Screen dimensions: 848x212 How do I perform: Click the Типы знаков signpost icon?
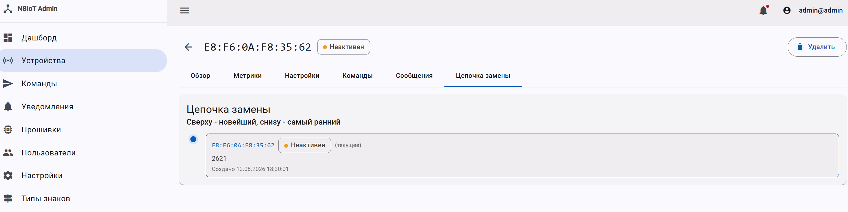coord(8,199)
